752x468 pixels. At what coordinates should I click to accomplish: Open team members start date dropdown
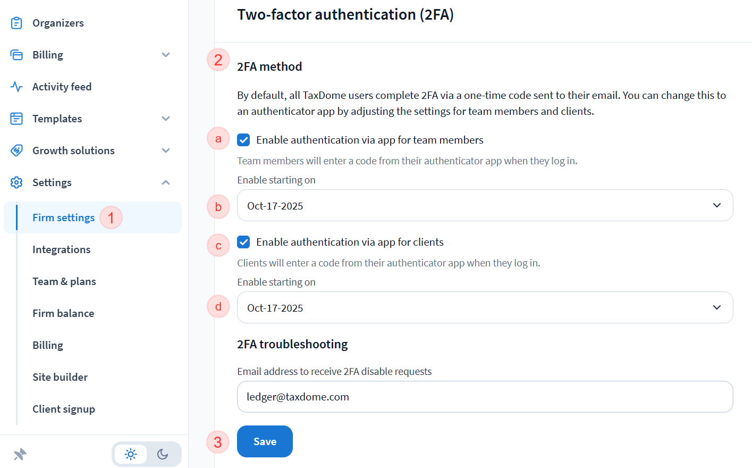[x=485, y=205]
